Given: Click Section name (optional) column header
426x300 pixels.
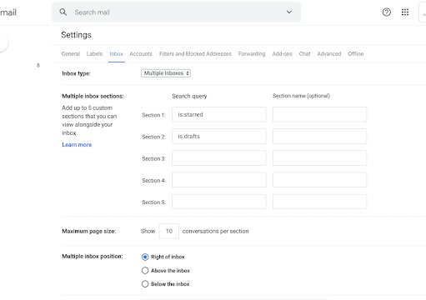Looking at the screenshot, I should [x=301, y=96].
